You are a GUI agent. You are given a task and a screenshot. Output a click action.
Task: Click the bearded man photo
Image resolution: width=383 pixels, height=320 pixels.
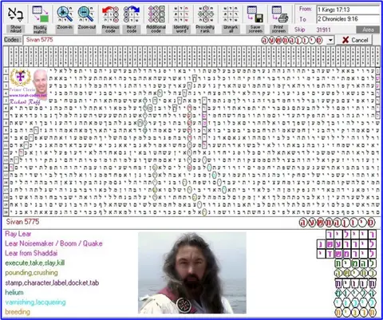tap(192, 273)
